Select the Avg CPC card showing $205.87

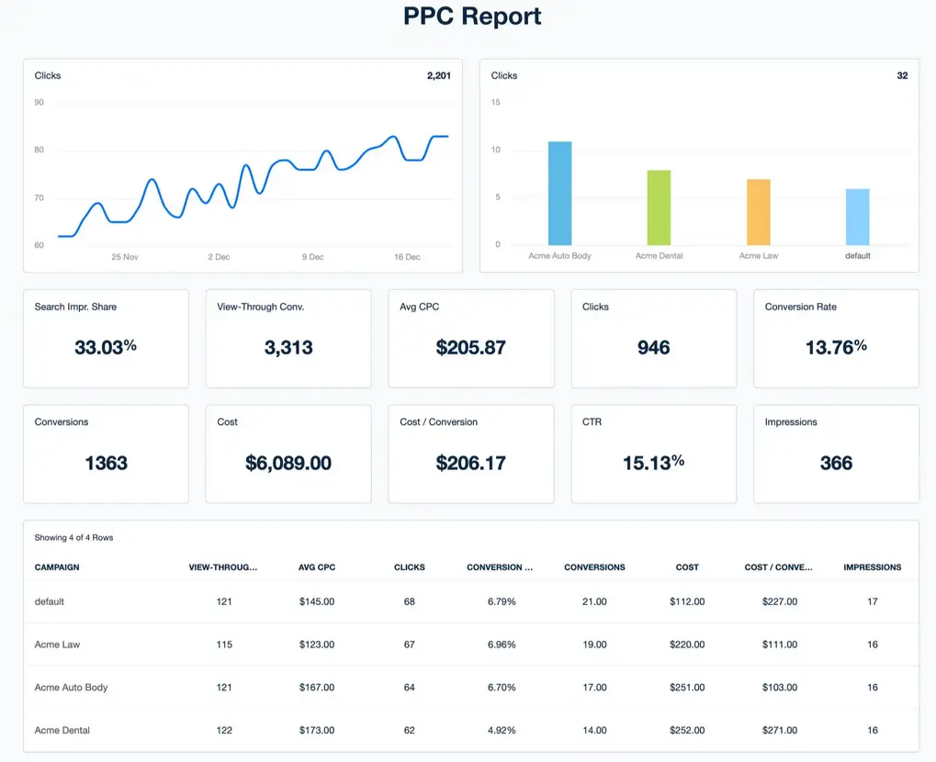(470, 338)
